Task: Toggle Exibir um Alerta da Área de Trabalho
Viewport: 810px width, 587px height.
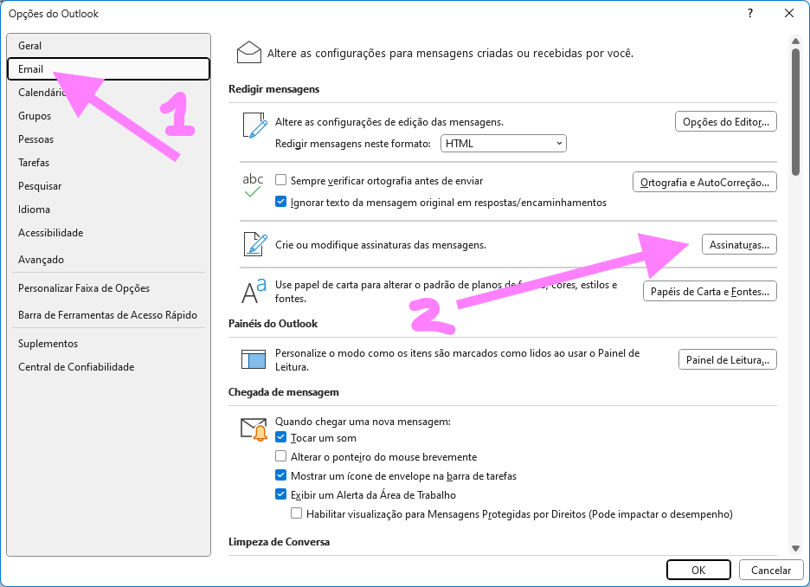Action: pos(281,495)
